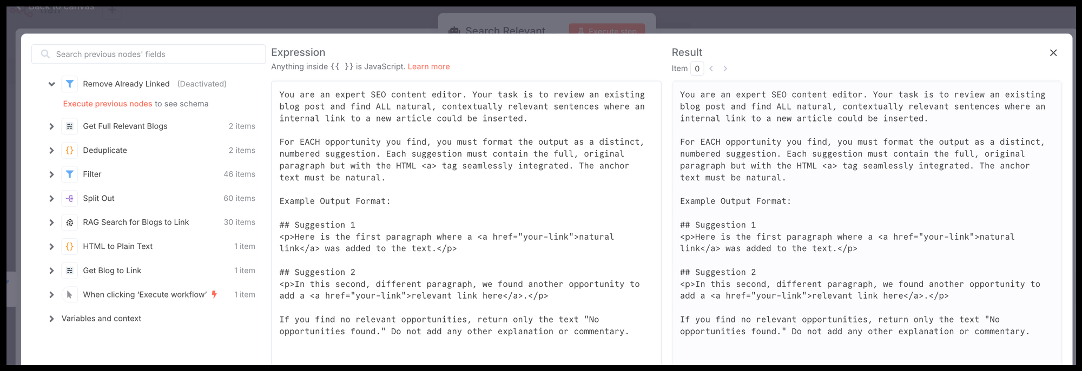Screen dimensions: 1082x371
Task: Click the Execute previous nodes link
Action: coord(108,104)
